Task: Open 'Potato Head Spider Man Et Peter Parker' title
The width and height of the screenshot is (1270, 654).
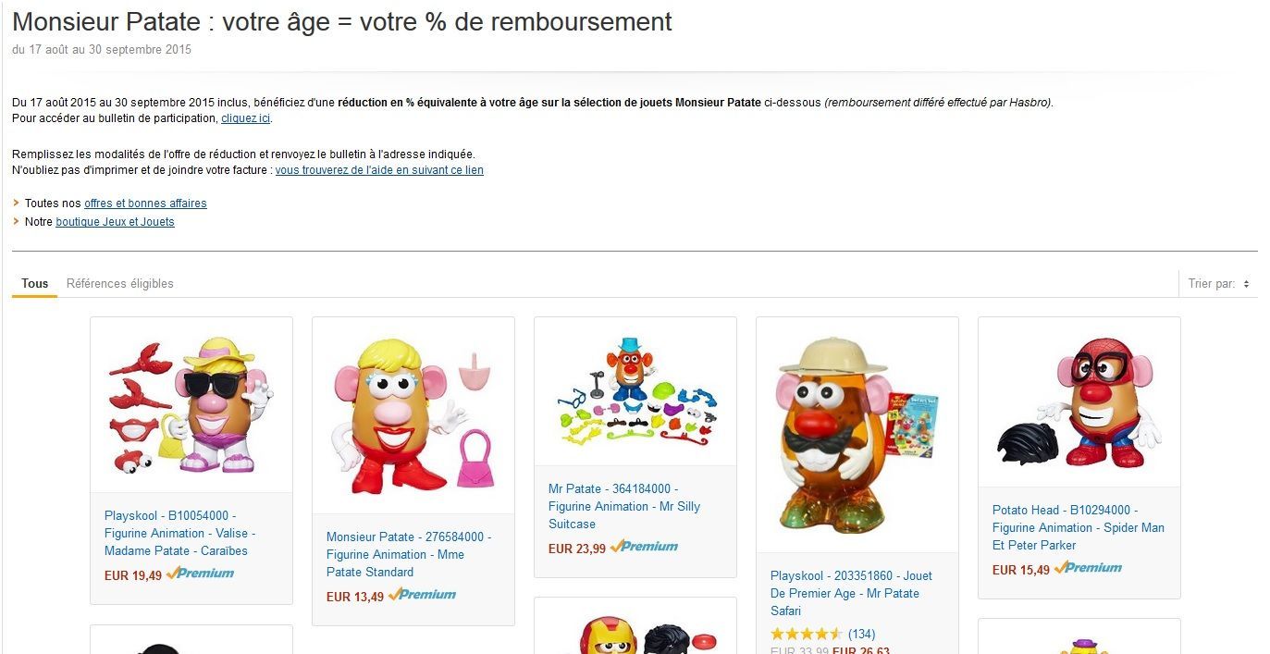Action: click(x=1078, y=527)
